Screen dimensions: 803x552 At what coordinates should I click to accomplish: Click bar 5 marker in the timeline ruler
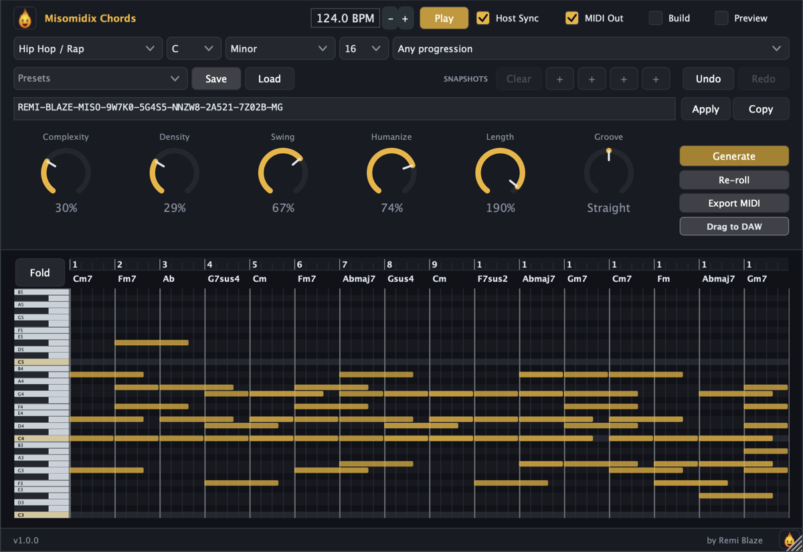pos(255,264)
